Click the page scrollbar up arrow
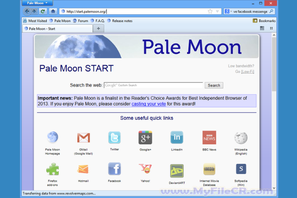Screen dimensions: 297x198 pos(274,35)
